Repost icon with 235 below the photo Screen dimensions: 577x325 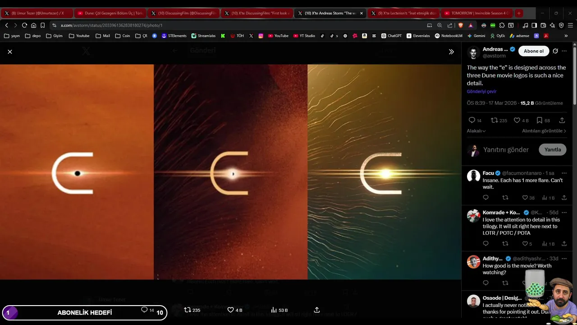pyautogui.click(x=187, y=310)
